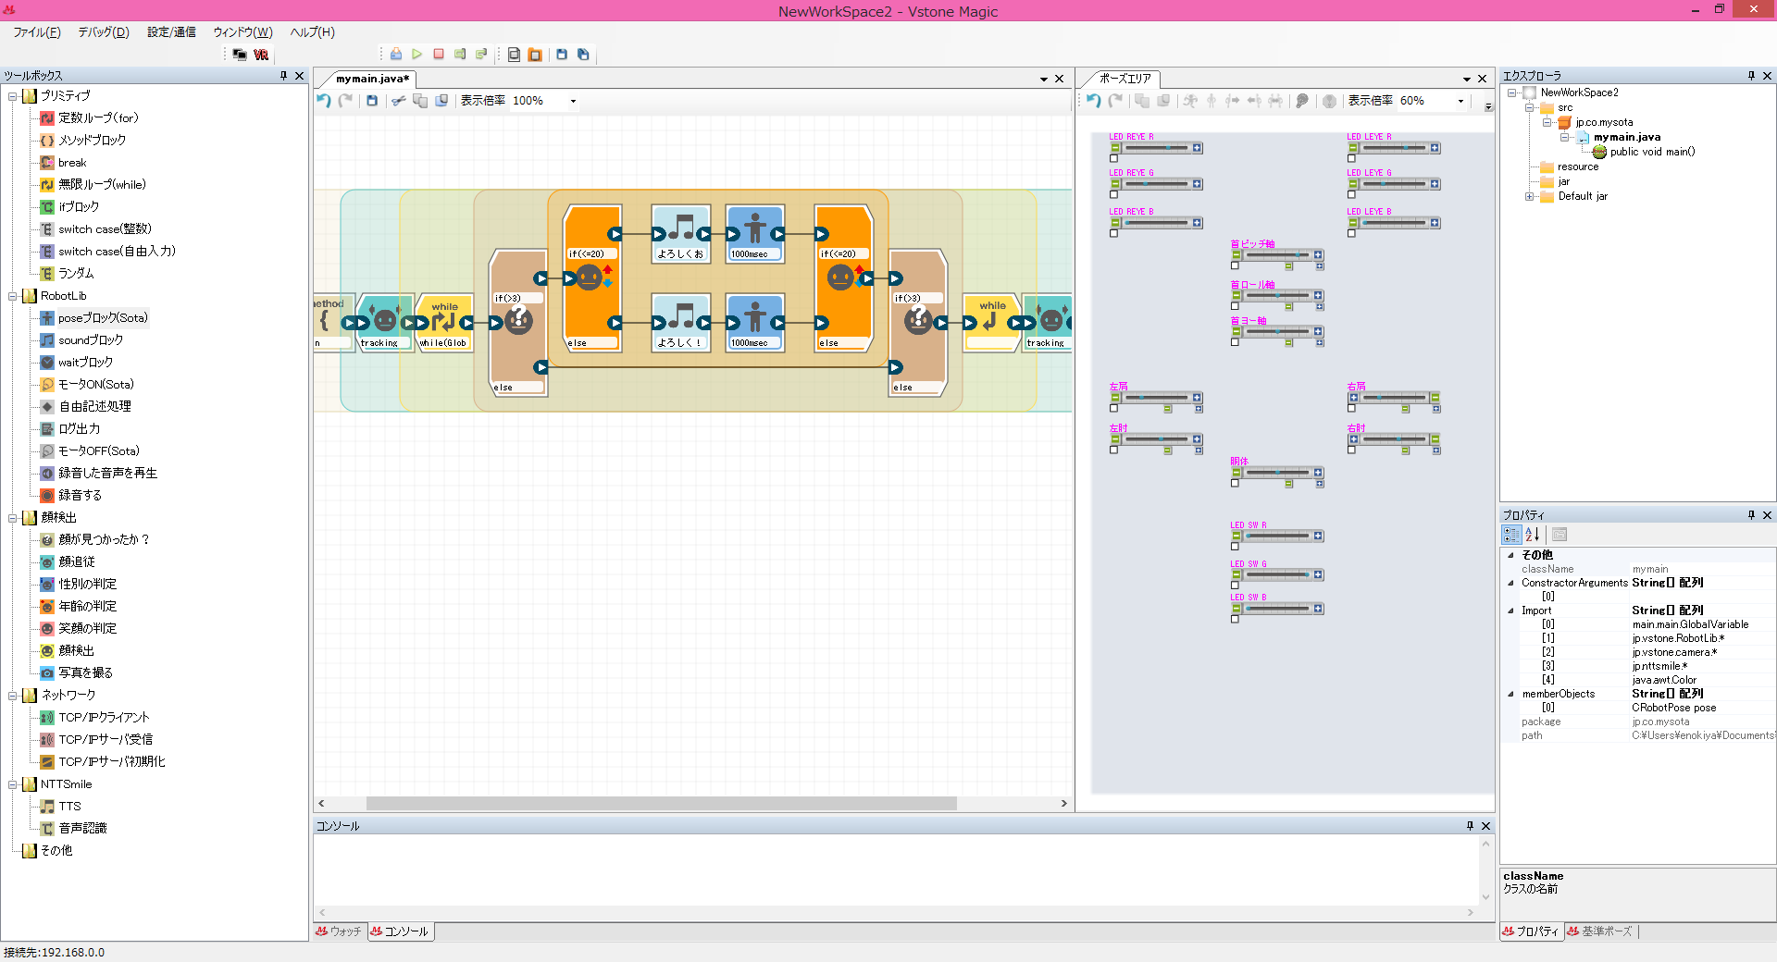1777x962 pixels.
Task: Click plus button on LED REYE B slider
Action: 1197,223
